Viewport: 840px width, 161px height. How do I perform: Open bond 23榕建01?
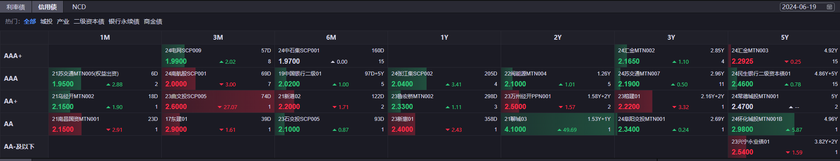pyautogui.click(x=629, y=96)
